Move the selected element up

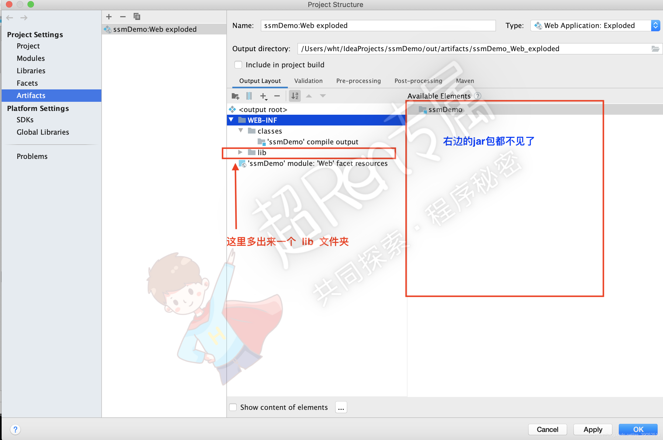click(x=309, y=96)
